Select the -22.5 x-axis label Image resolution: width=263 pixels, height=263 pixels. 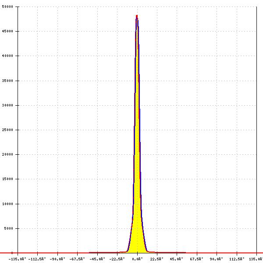[117, 259]
